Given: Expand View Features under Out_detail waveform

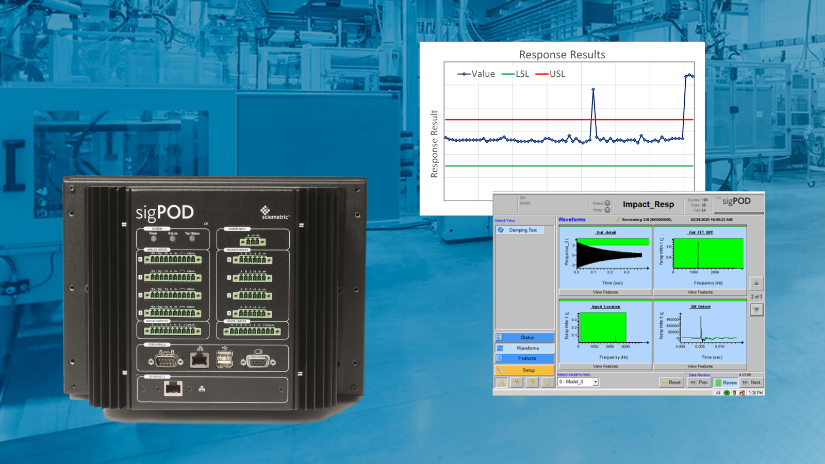Looking at the screenshot, I should coord(605,292).
